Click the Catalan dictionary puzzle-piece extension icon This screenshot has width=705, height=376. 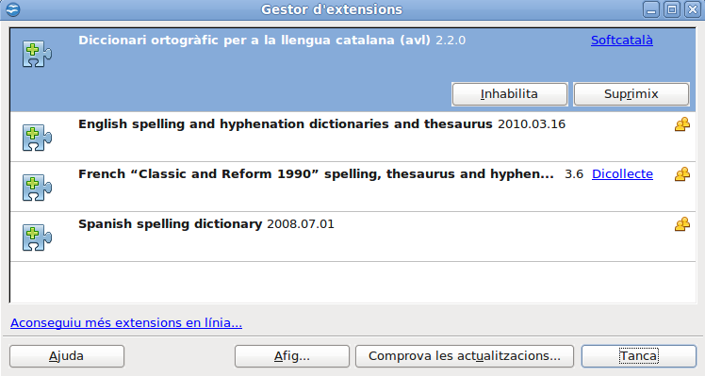(37, 54)
